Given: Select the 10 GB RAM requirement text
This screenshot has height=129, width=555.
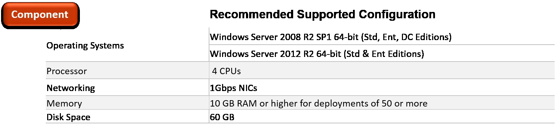Looking at the screenshot, I should coord(319,103).
